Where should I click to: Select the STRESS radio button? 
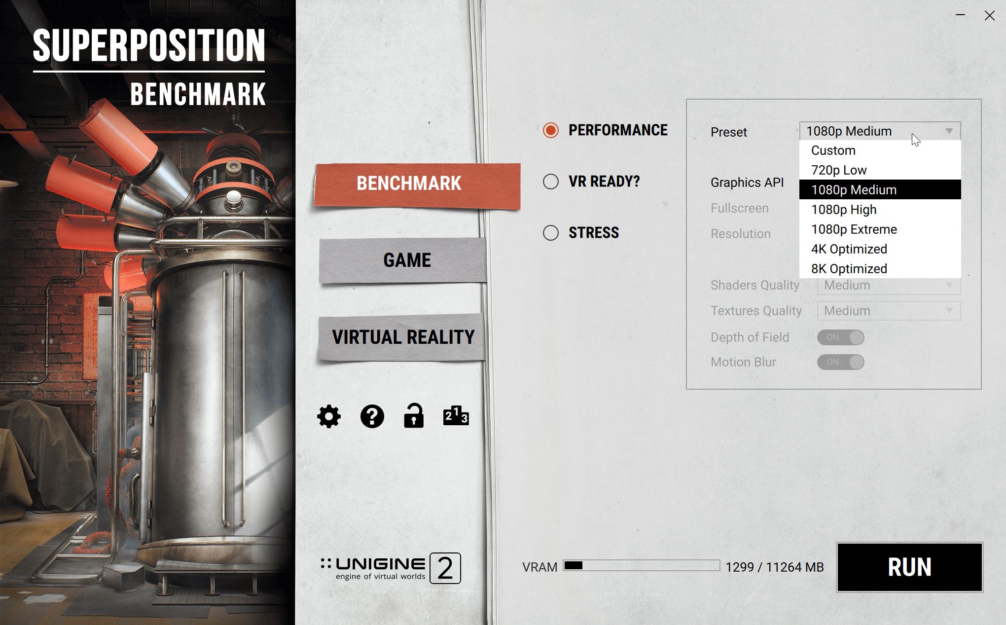pos(550,232)
